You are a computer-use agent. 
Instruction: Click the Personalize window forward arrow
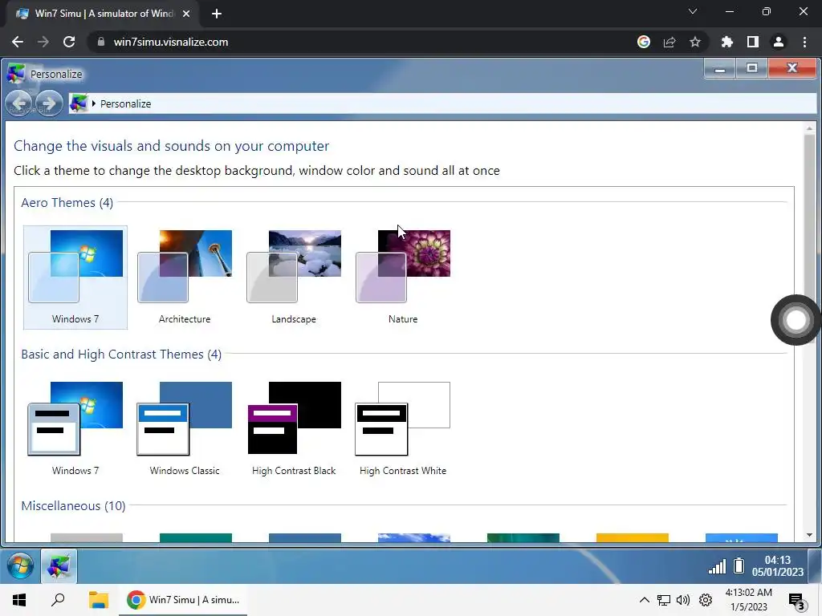[x=49, y=103]
